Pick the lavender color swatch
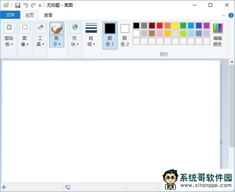The height and width of the screenshot is (192, 235). pyautogui.click(x=207, y=33)
